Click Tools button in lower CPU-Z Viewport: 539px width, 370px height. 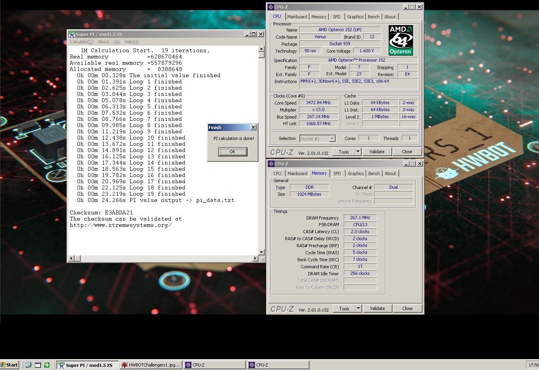(345, 308)
